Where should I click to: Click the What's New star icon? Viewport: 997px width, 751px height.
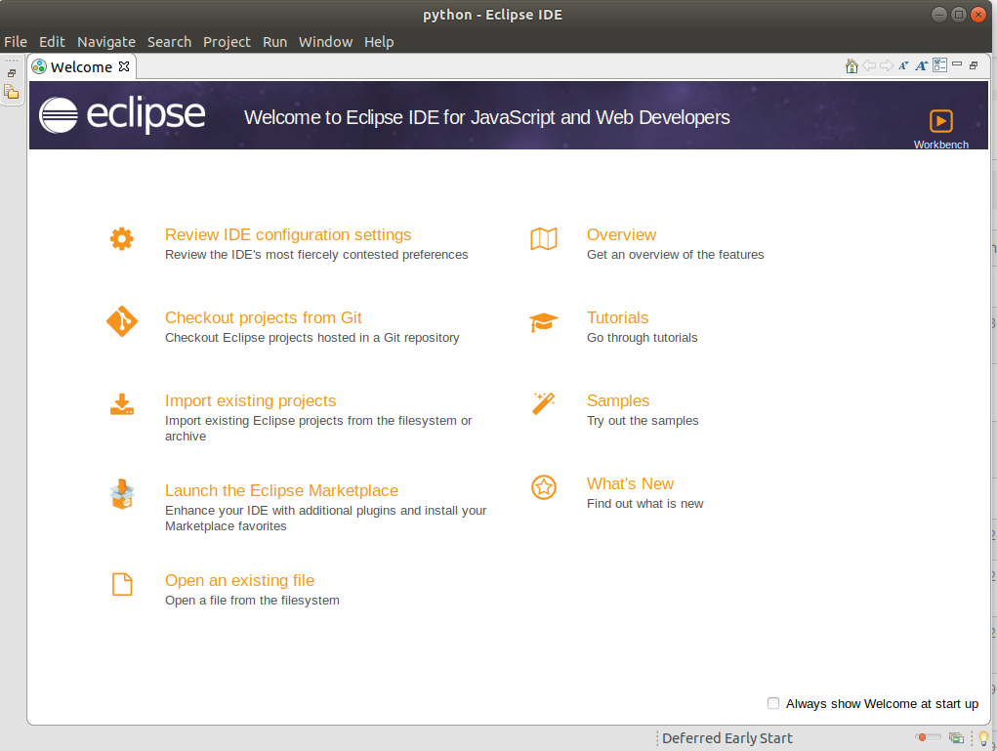[544, 487]
